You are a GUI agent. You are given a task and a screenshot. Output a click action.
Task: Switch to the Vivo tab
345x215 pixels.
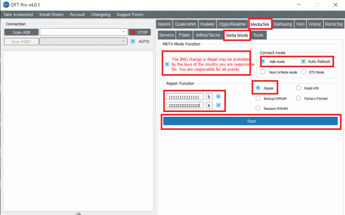pyautogui.click(x=300, y=24)
